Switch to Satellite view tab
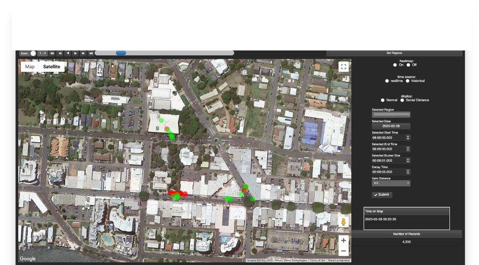Viewport: 479px width, 265px height. tap(51, 67)
